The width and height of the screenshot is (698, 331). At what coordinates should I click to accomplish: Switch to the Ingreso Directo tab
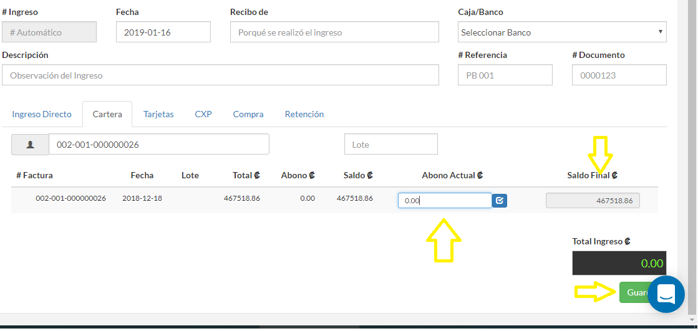tap(42, 114)
